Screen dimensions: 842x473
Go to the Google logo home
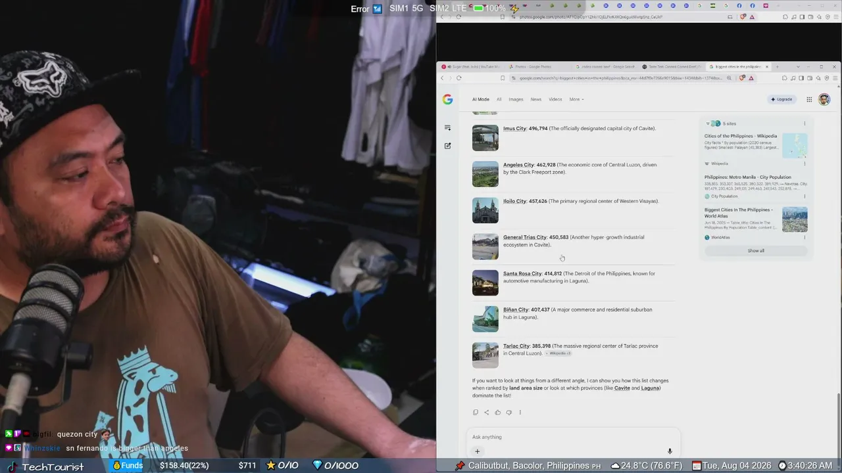(447, 99)
